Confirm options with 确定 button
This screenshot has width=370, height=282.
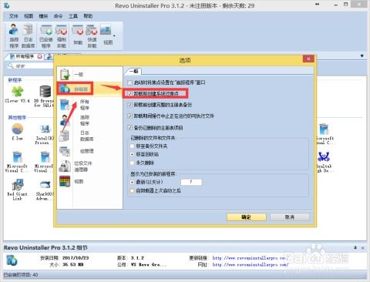click(246, 217)
